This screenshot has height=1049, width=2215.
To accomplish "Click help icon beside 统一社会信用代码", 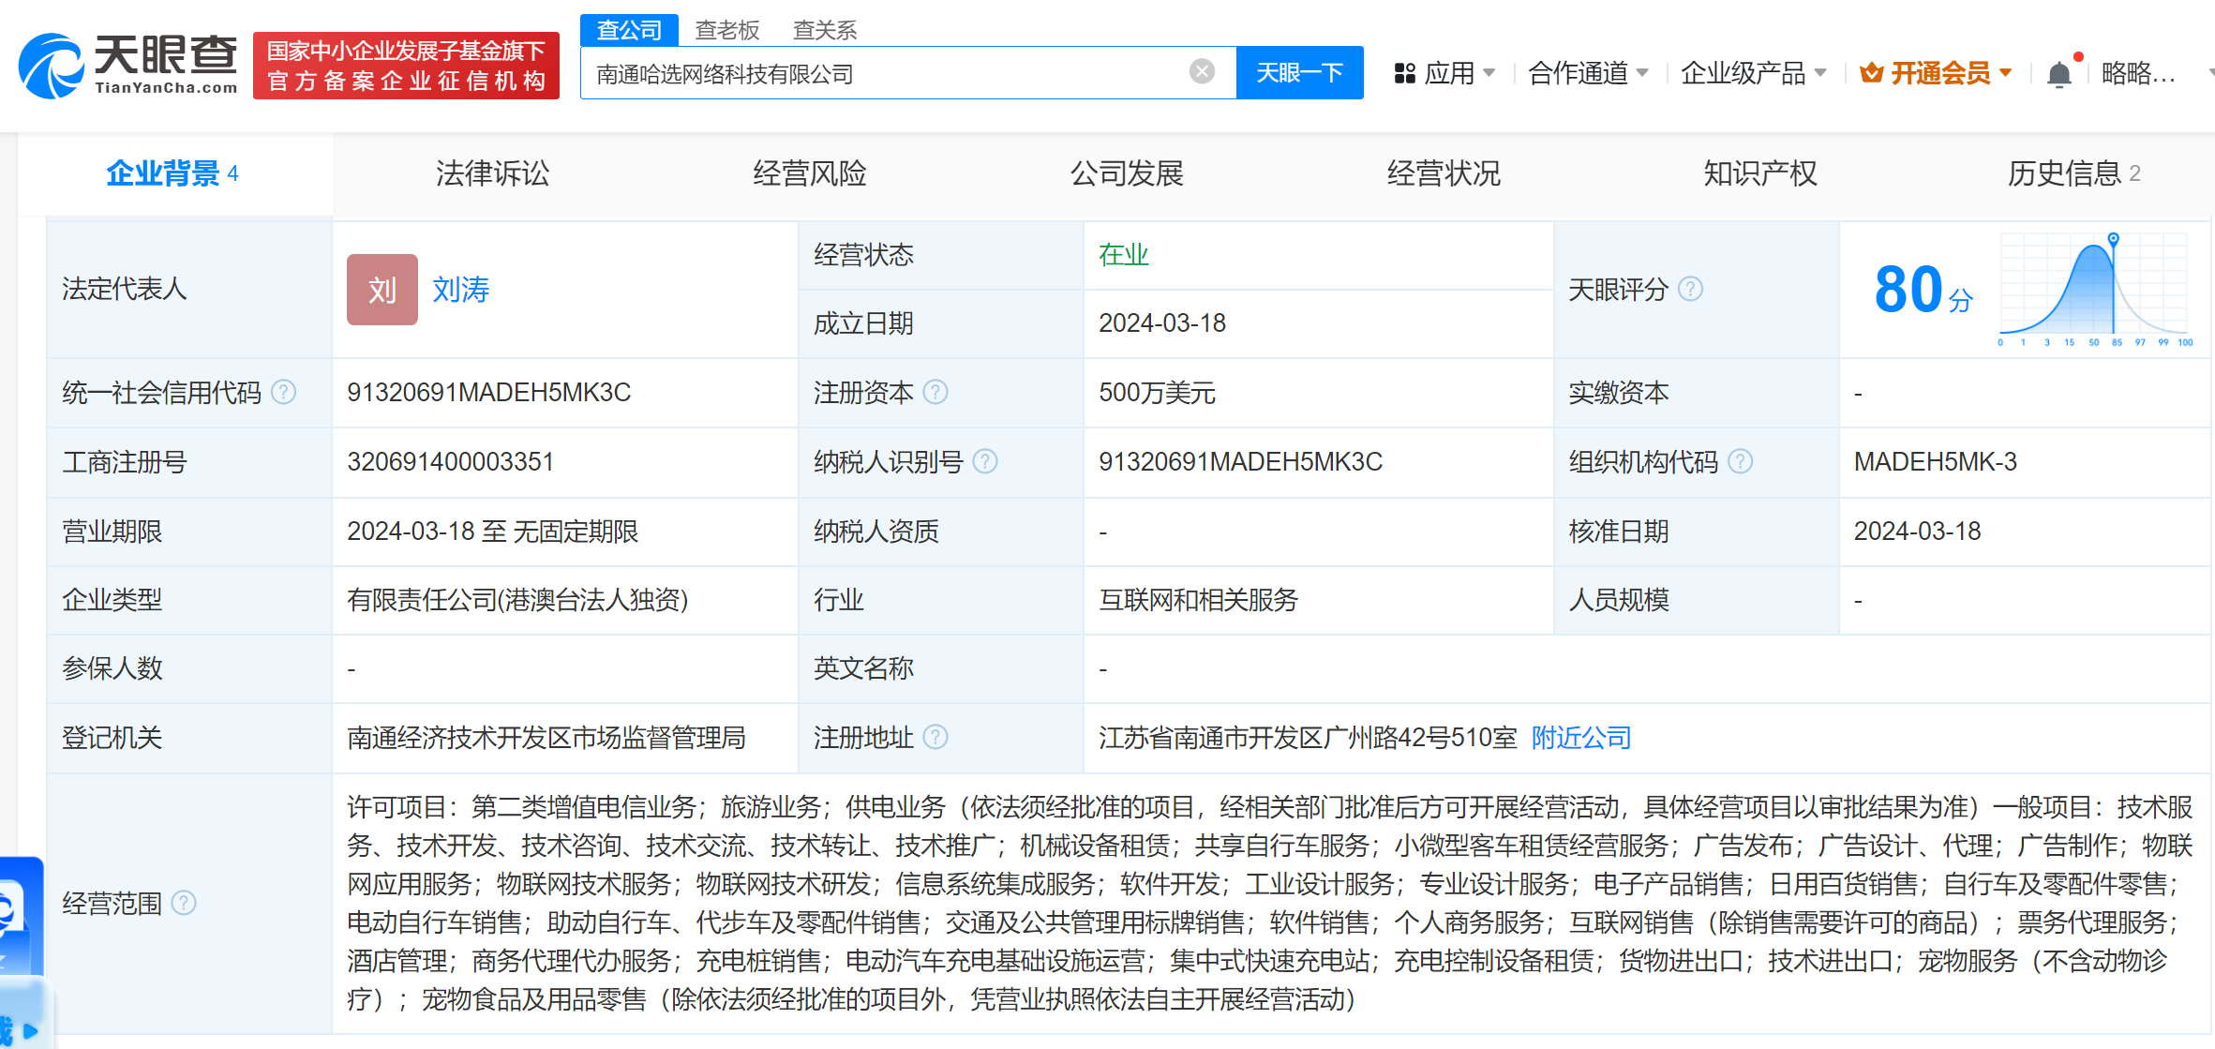I will pos(283,392).
